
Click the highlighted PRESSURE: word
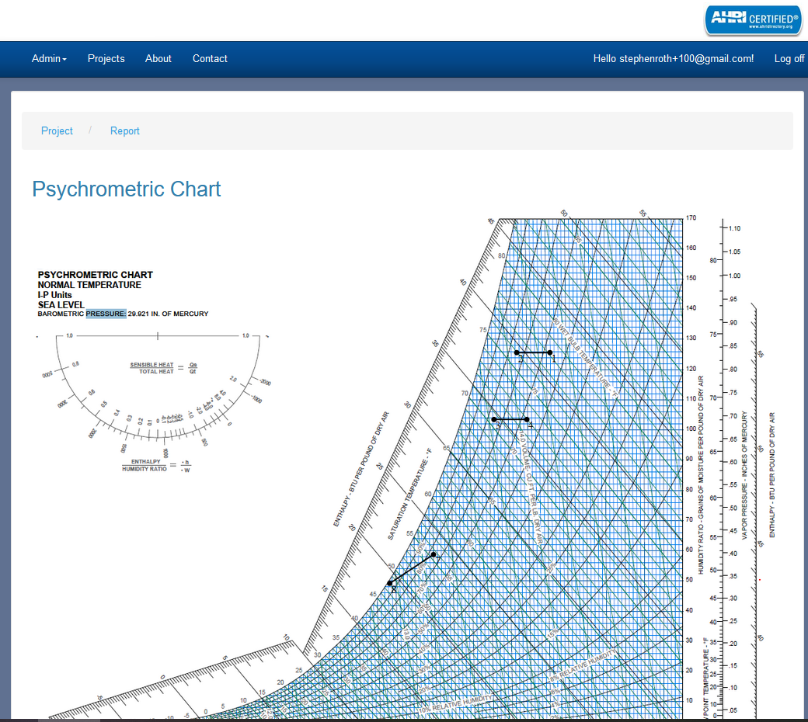pos(106,314)
